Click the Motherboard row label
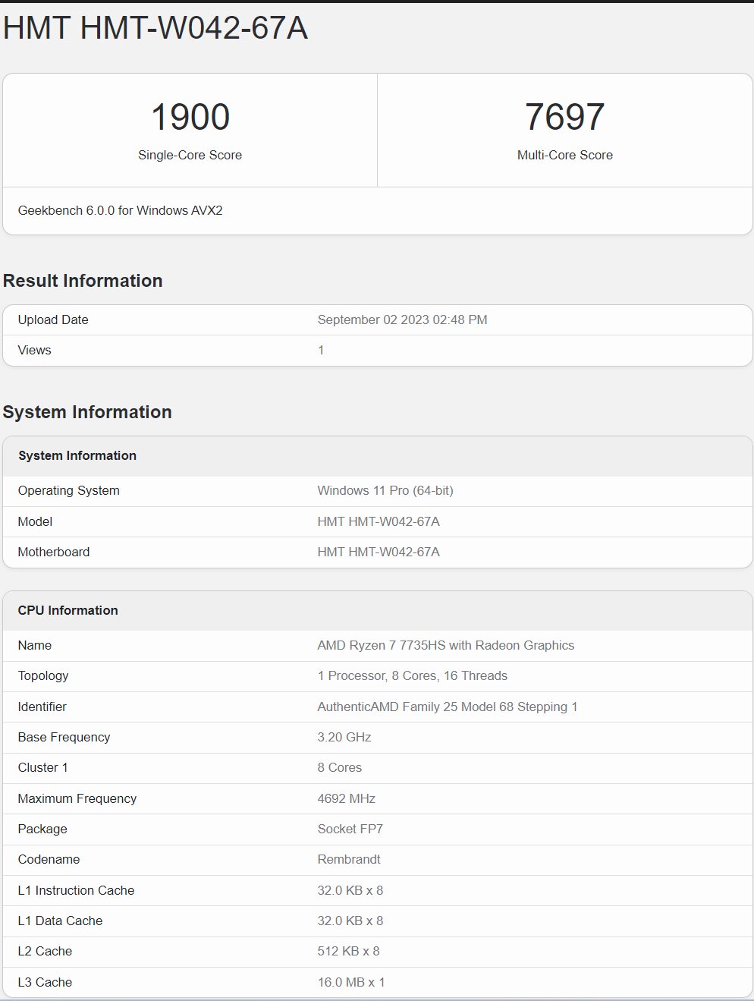 point(54,552)
